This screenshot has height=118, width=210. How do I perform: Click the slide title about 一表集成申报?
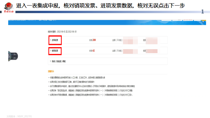pos(100,6)
